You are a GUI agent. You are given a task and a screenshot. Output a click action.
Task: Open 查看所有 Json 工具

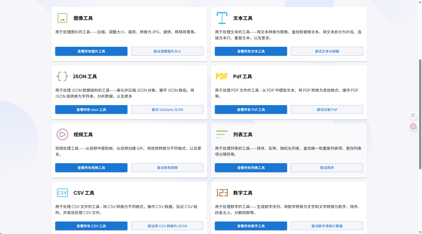click(91, 109)
